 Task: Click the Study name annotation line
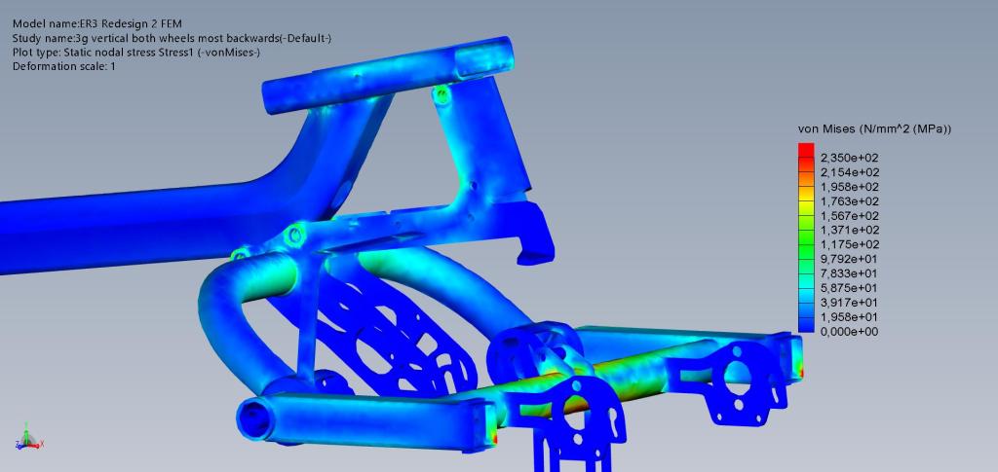(172, 38)
